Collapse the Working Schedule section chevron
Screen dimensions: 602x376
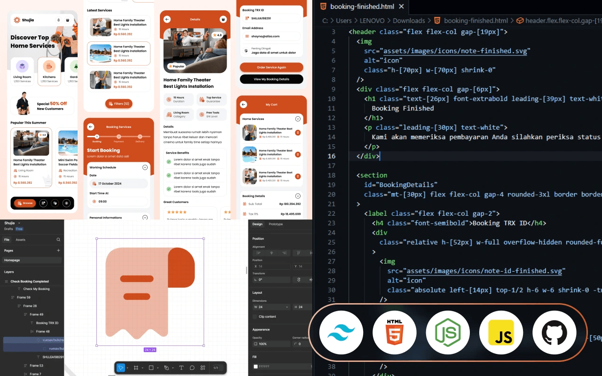(x=145, y=167)
